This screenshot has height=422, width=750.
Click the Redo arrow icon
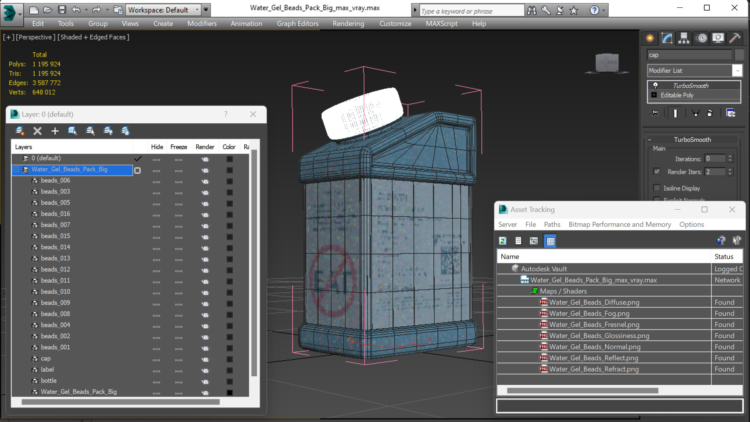tap(96, 10)
